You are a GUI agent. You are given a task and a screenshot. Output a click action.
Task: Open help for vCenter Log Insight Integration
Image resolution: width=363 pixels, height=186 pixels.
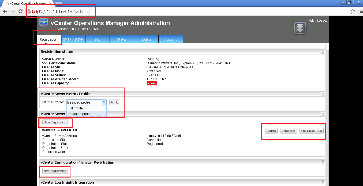(x=323, y=183)
